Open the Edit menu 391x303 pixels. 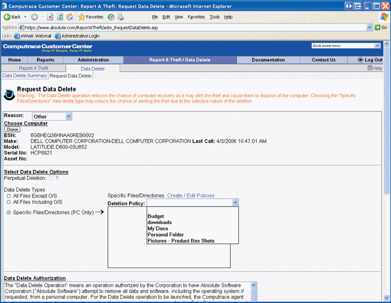[x=166, y=17]
